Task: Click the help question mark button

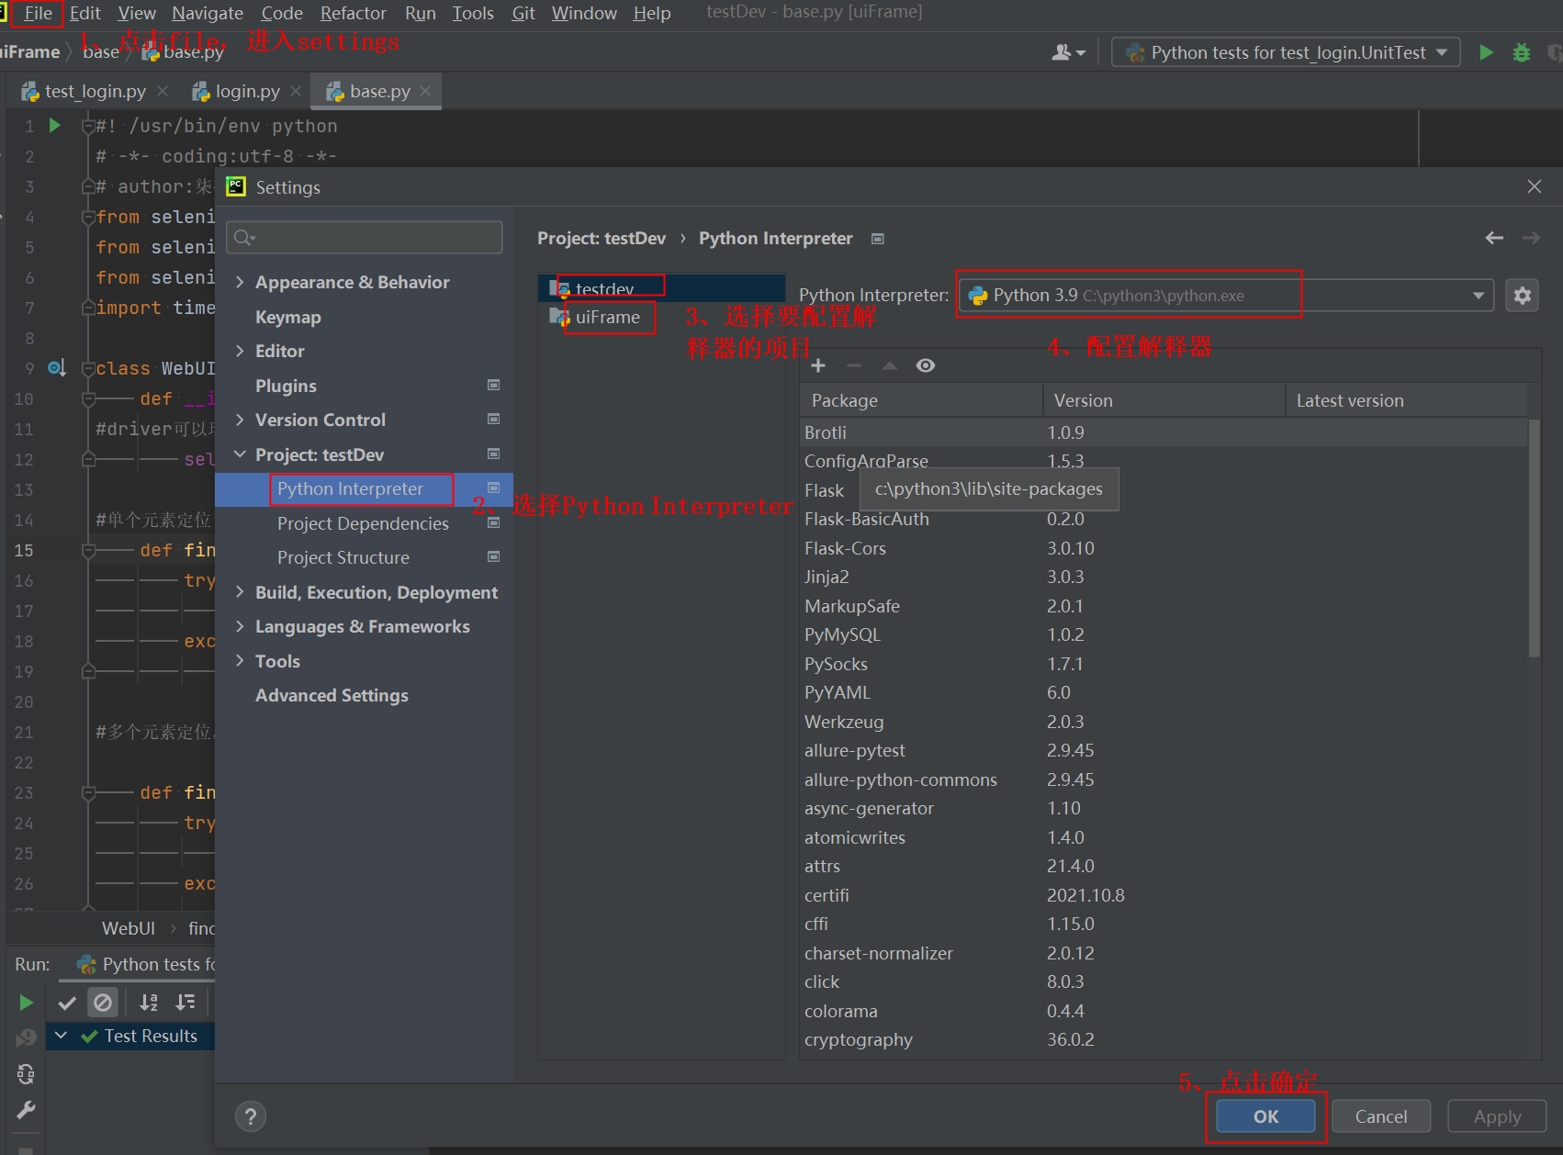Action: click(251, 1116)
